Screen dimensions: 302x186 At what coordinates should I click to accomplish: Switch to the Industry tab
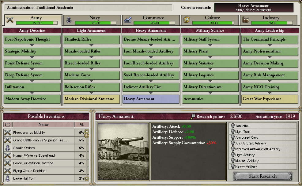click(x=269, y=20)
